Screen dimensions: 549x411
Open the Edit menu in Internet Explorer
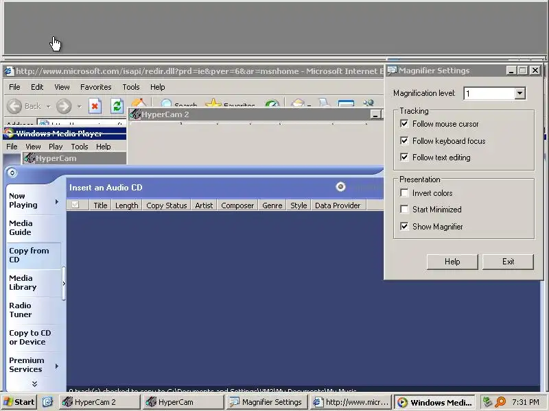pyautogui.click(x=37, y=87)
